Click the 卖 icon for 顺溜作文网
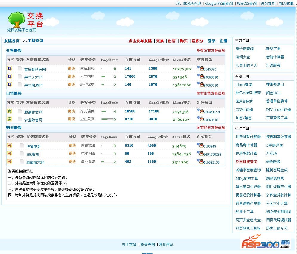 click(x=9, y=111)
